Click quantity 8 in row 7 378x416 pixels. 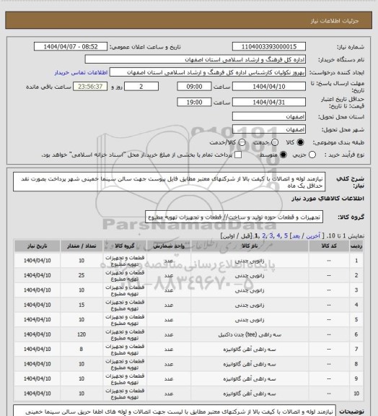pyautogui.click(x=82, y=349)
